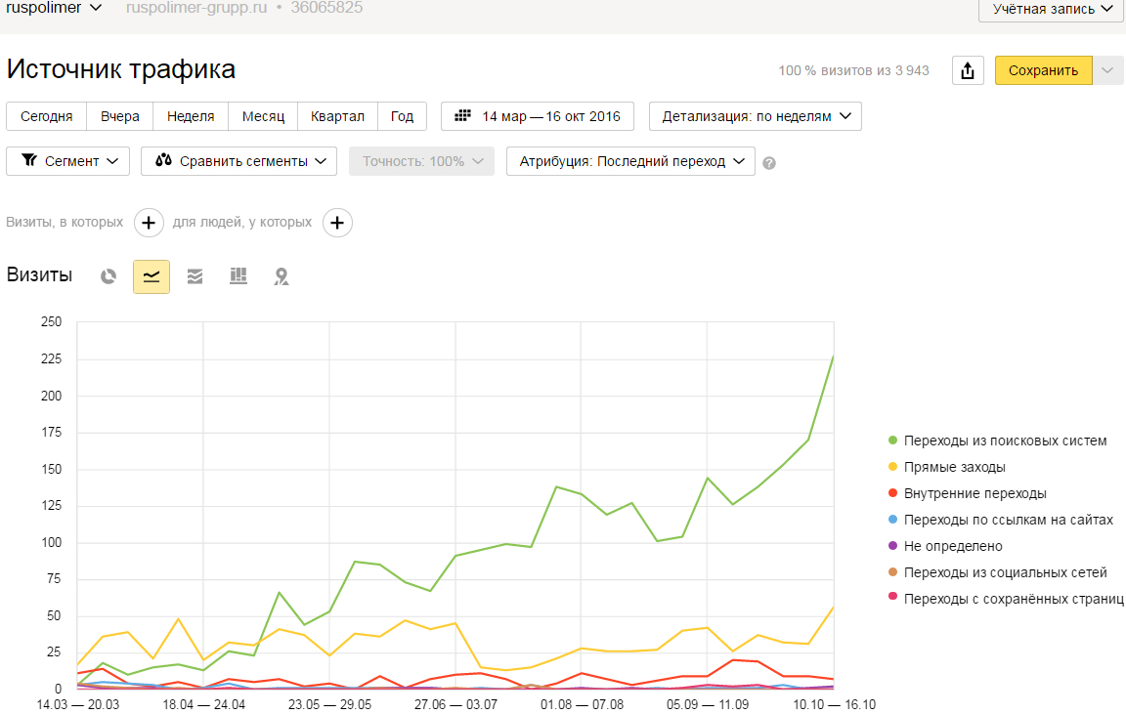Image resolution: width=1126 pixels, height=714 pixels.
Task: Select the 'Месяц' period tab
Action: pyautogui.click(x=263, y=116)
